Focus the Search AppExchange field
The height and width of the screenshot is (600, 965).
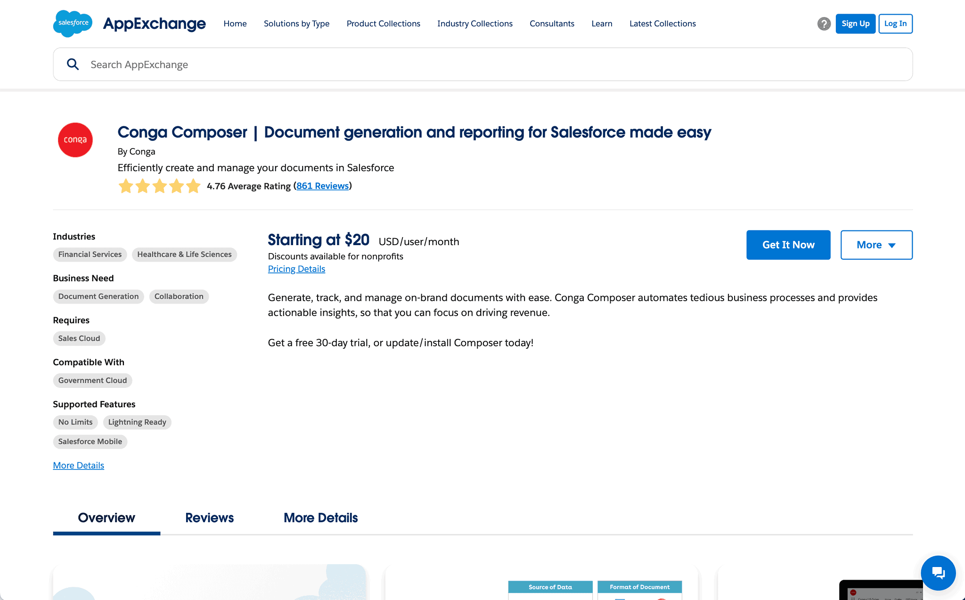(483, 64)
